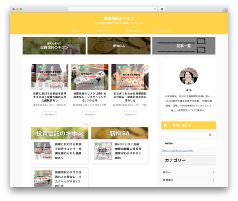Viewport: 238px width, 201px height.
Task: Expand the 資産運用 category chevron arrow
Action: click(x=213, y=180)
